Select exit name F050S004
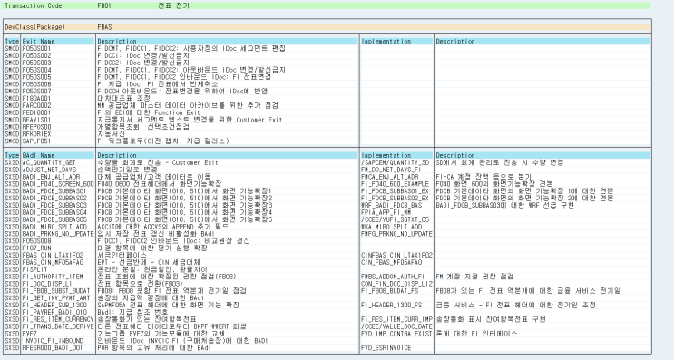Image resolution: width=674 pixels, height=360 pixels. coord(36,70)
